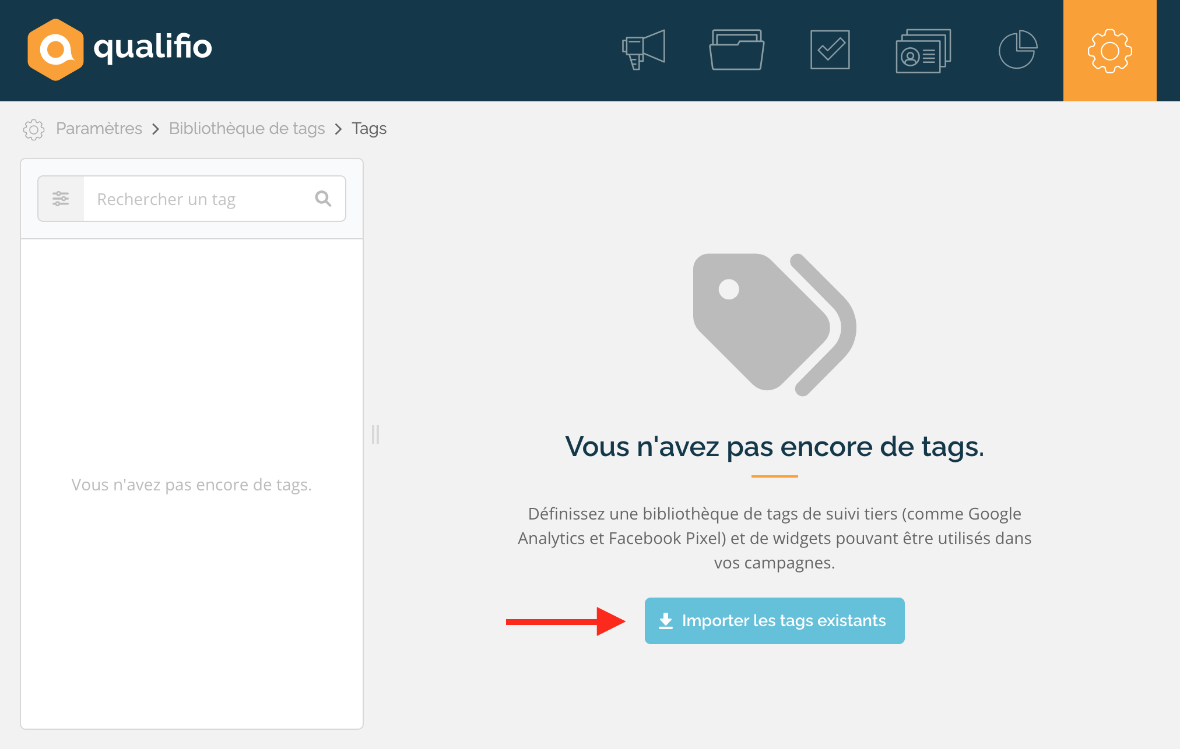Open the tag search filter options
1180x749 pixels.
click(61, 199)
